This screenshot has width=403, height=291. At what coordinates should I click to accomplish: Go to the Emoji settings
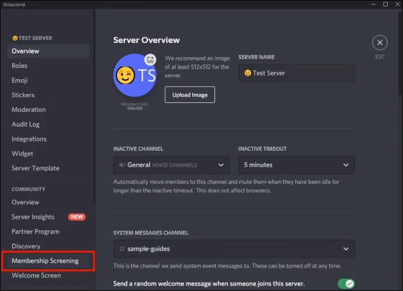pos(20,81)
